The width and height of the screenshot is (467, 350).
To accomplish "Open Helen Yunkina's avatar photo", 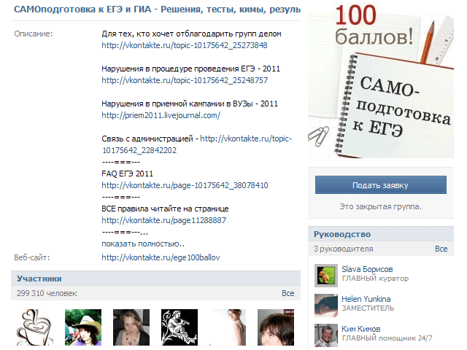I will [325, 304].
